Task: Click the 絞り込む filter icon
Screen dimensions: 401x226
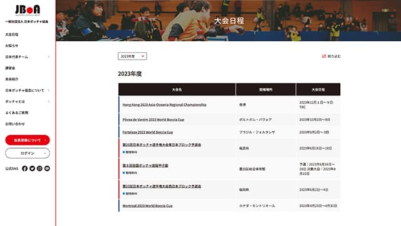Action: point(324,56)
